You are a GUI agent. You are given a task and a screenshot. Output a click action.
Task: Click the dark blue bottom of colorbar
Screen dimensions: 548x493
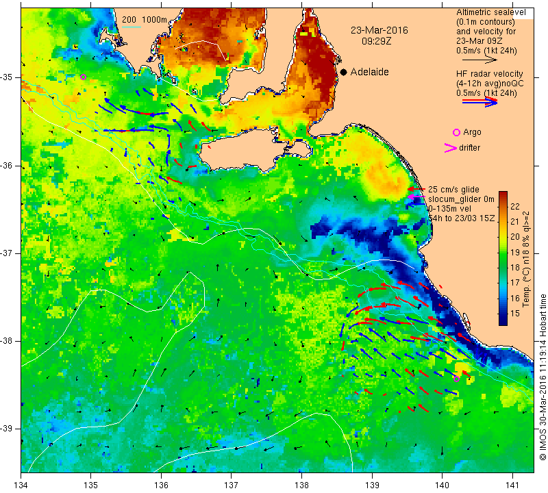click(x=503, y=320)
